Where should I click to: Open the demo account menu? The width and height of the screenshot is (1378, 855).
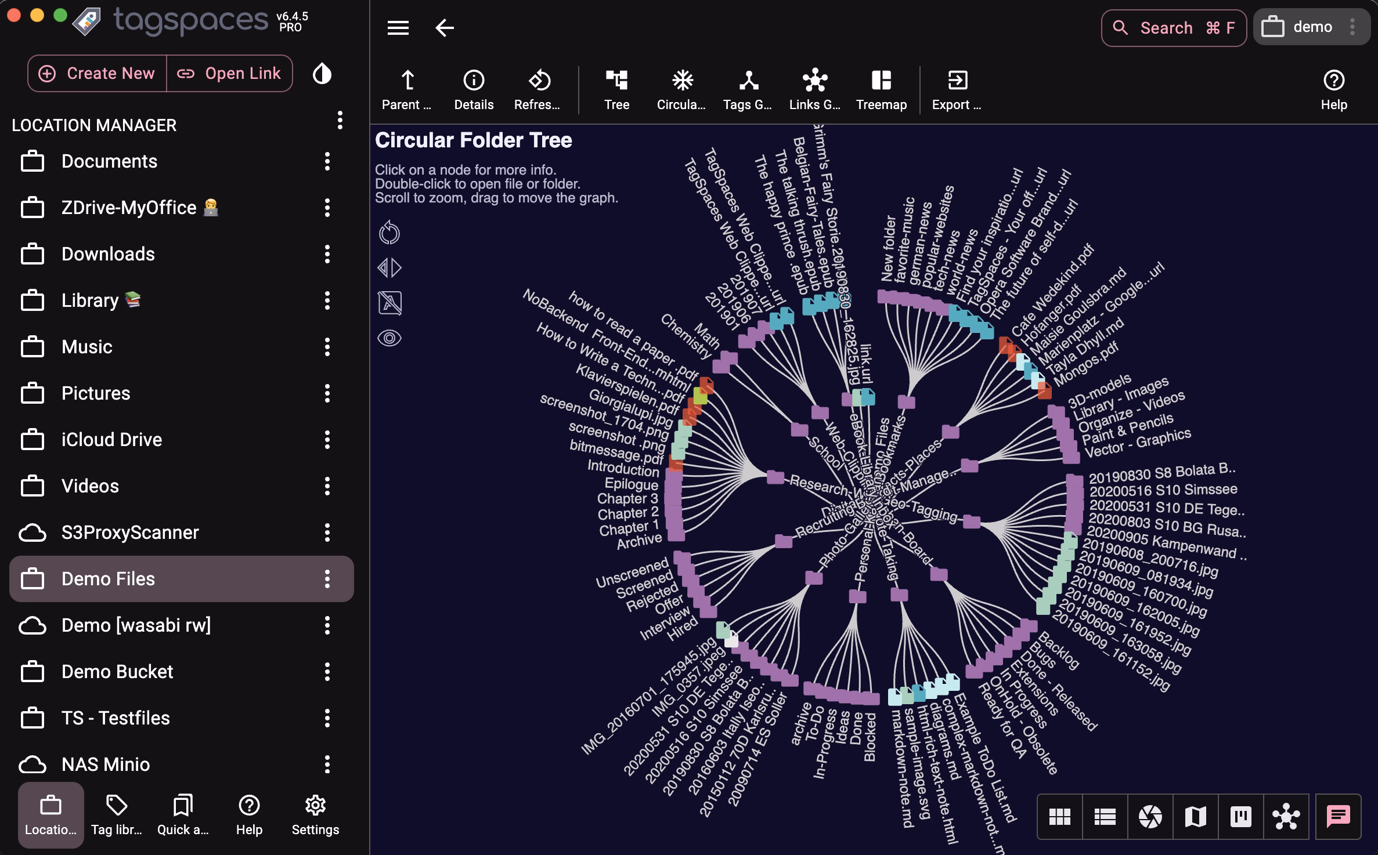(1311, 27)
